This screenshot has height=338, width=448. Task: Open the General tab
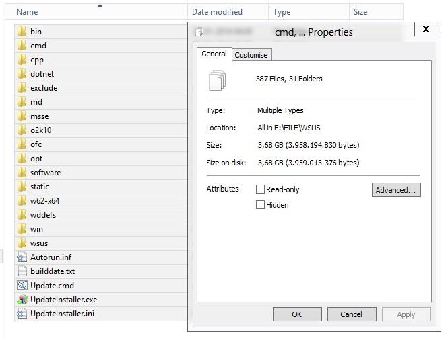214,54
